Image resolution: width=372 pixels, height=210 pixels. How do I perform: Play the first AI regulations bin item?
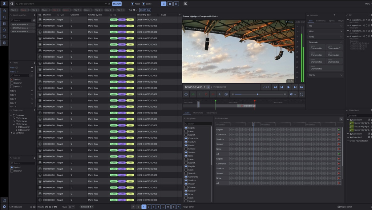pos(364,20)
